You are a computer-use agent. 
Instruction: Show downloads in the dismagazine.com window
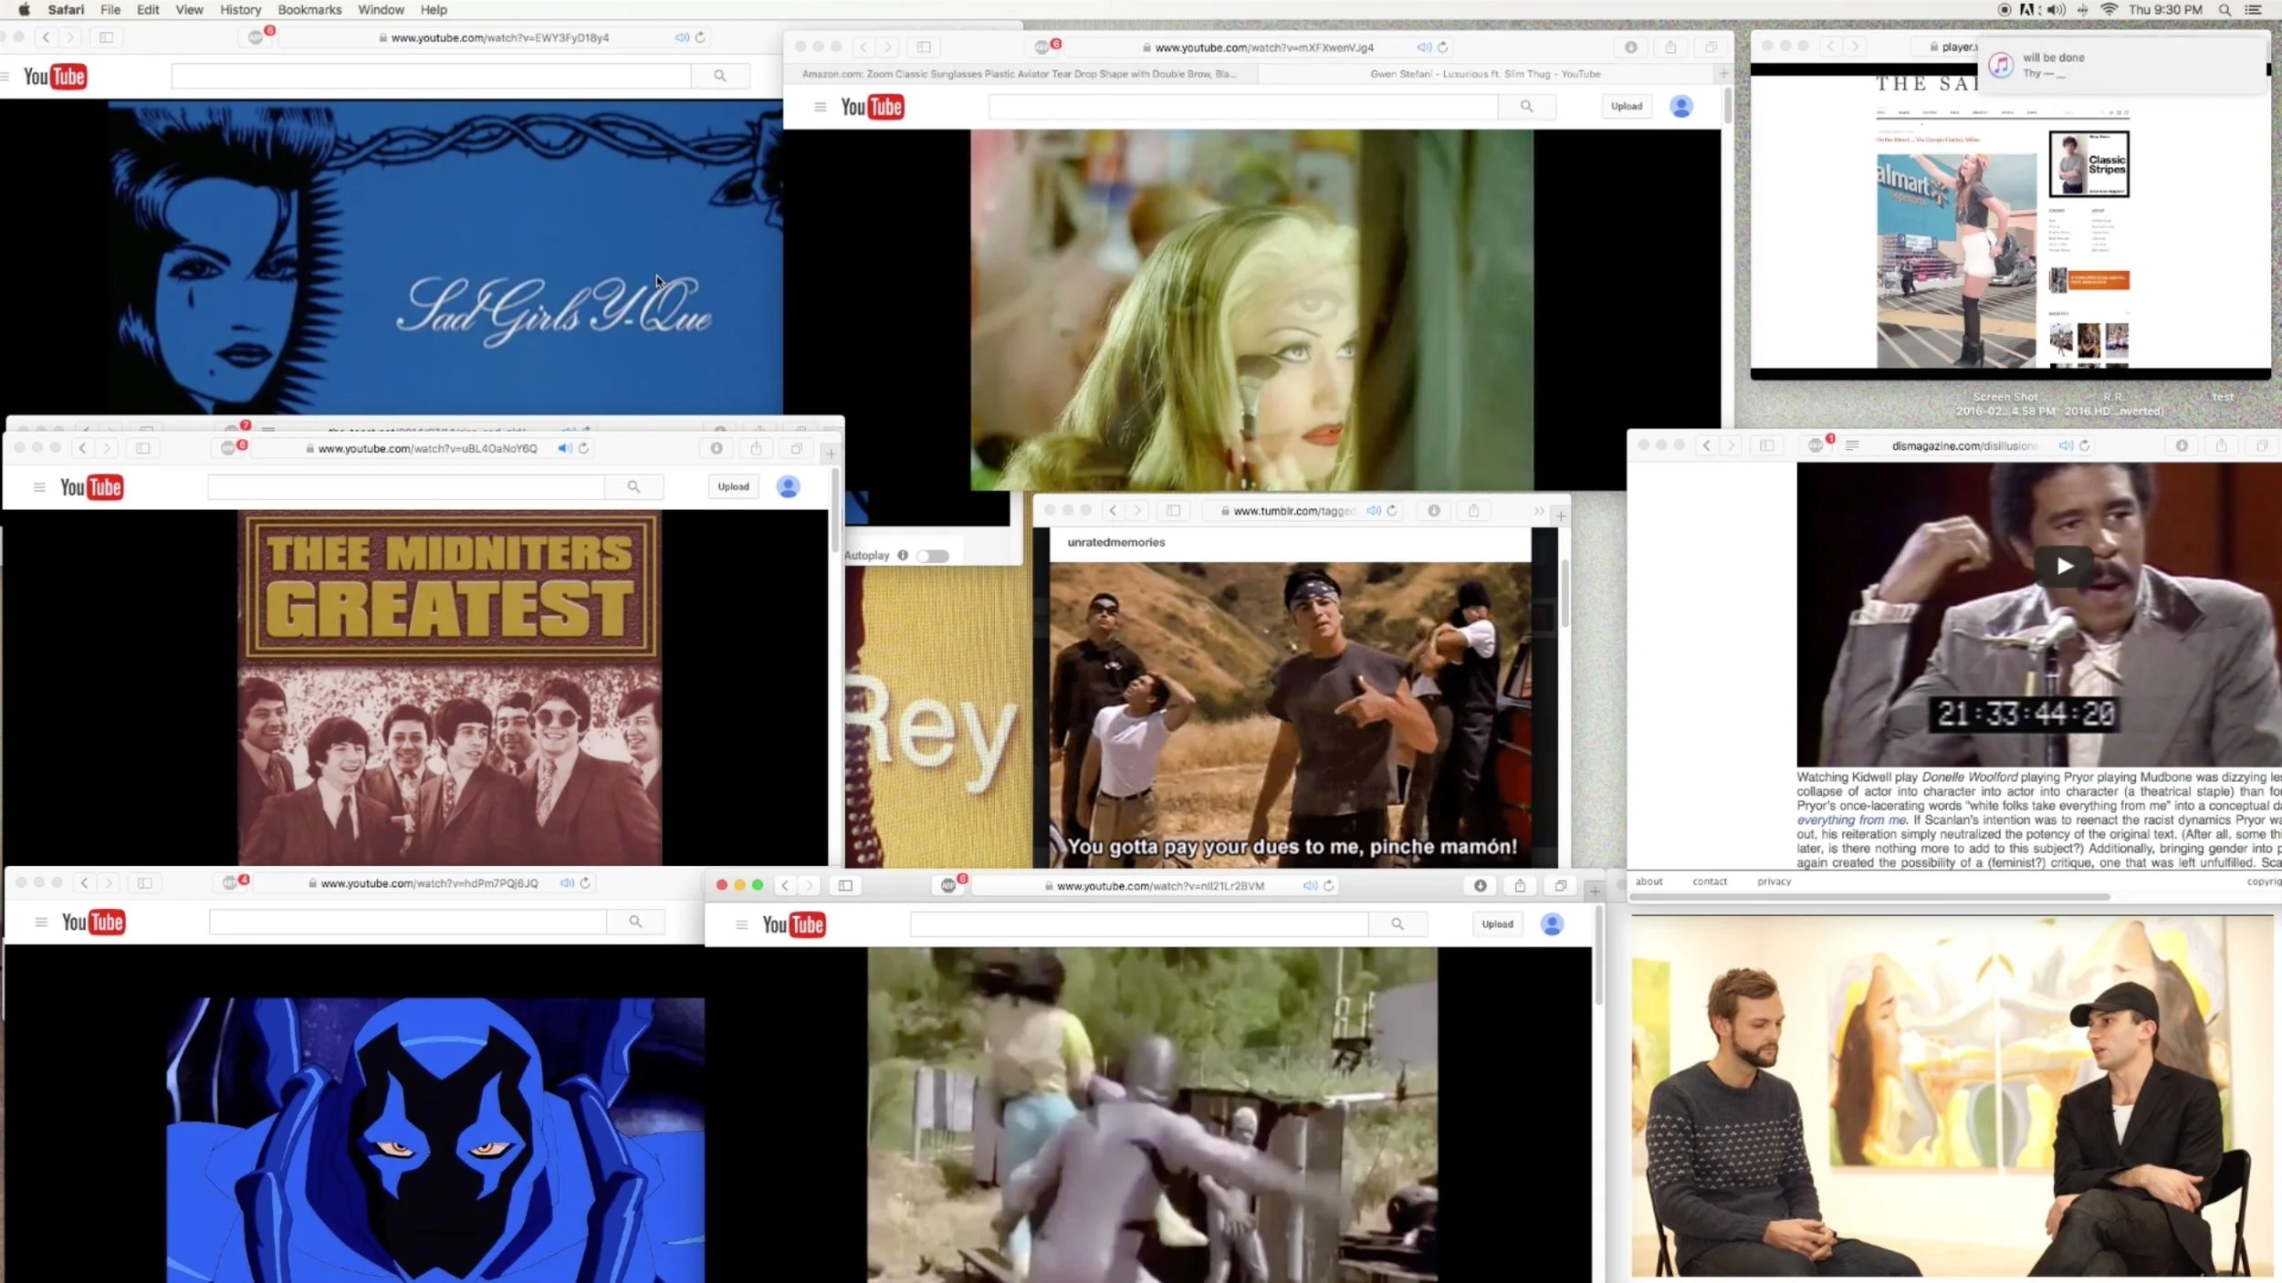(x=2182, y=445)
